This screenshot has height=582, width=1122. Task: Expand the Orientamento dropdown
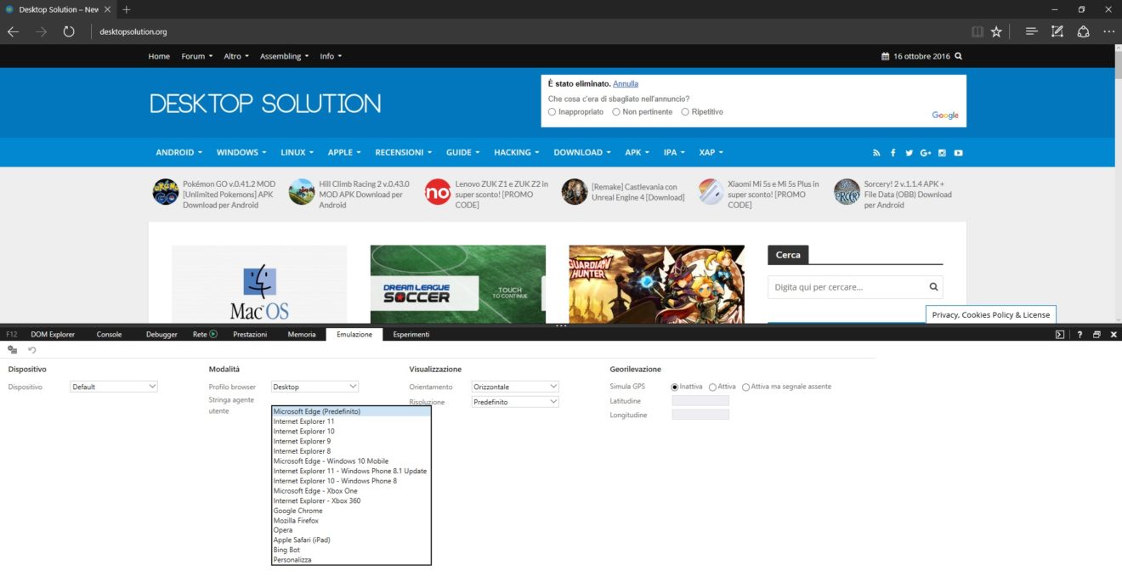(x=515, y=387)
